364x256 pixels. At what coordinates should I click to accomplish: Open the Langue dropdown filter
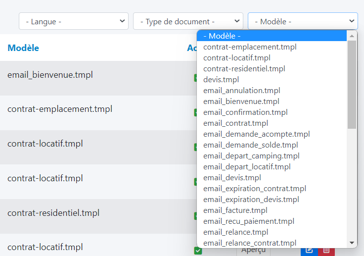click(x=74, y=21)
